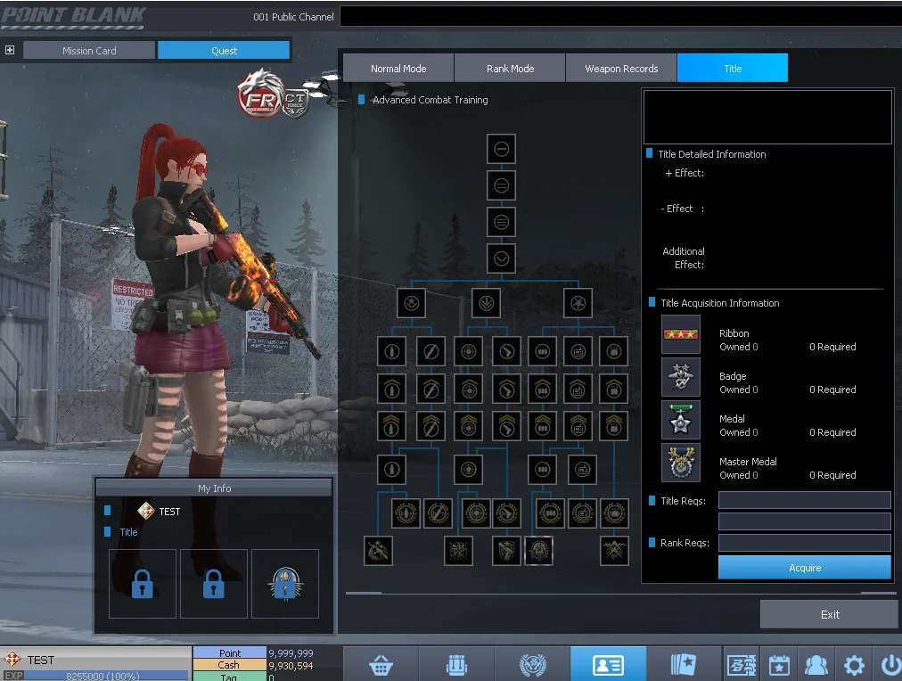Image resolution: width=902 pixels, height=681 pixels.
Task: Select the two-bar title icon in tree
Action: (x=501, y=185)
